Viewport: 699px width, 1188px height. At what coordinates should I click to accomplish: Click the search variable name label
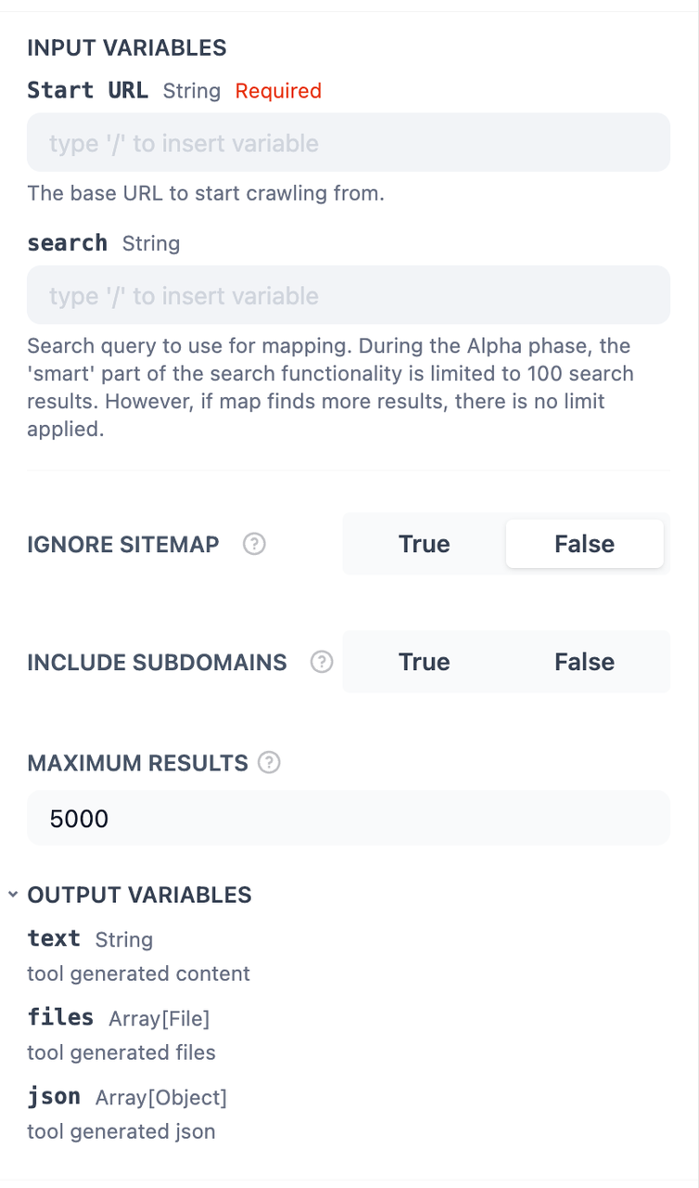pos(67,242)
